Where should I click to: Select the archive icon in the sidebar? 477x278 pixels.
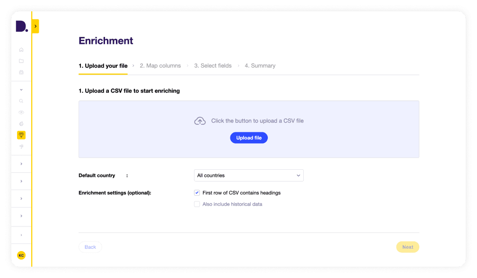(21, 72)
